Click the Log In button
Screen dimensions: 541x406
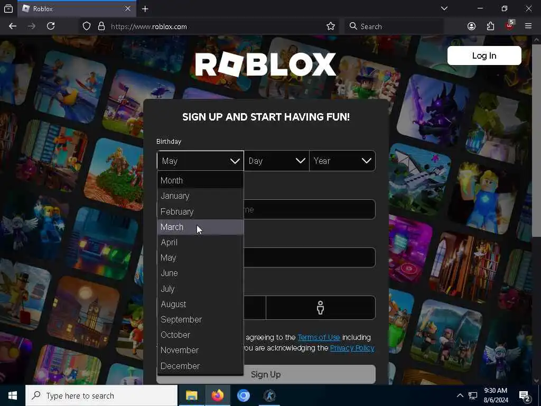[484, 56]
